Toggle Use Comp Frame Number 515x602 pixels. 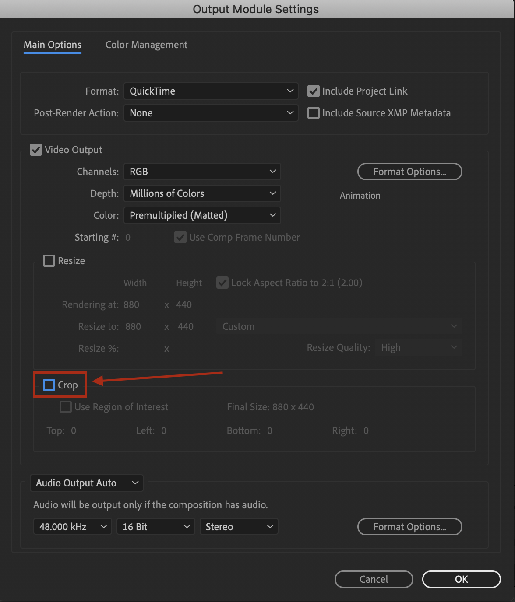coord(180,237)
